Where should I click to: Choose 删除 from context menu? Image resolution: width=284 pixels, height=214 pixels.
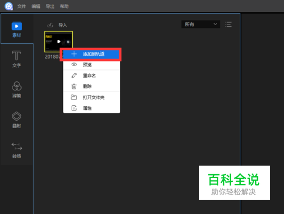coord(91,87)
